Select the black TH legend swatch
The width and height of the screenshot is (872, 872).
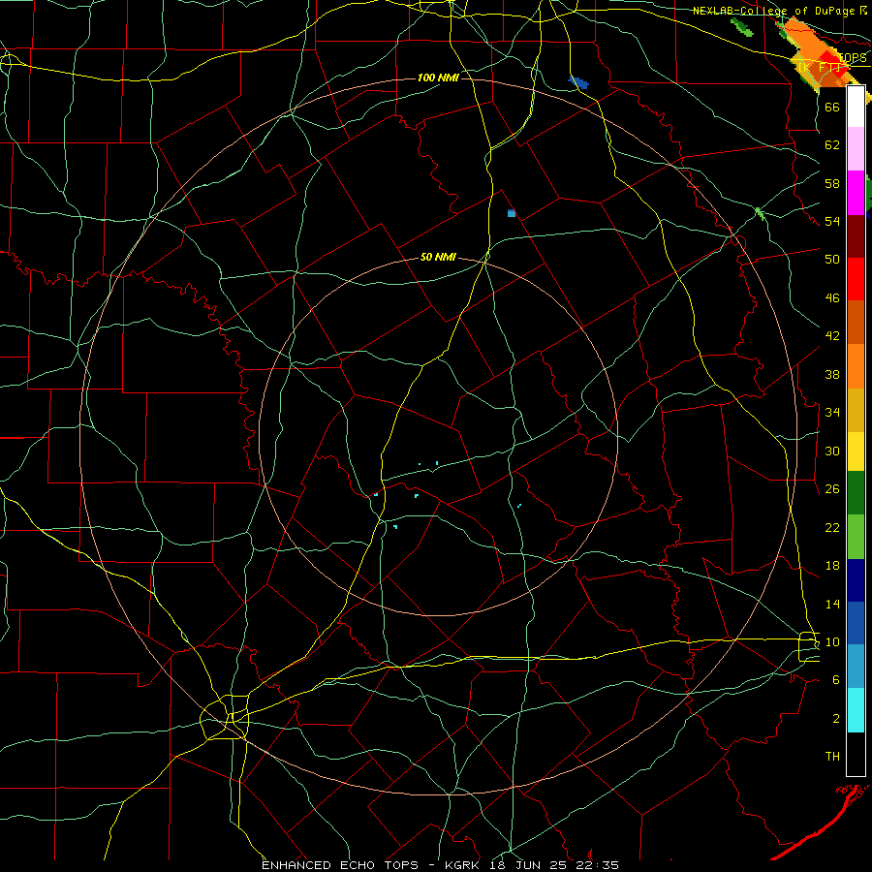(x=856, y=754)
